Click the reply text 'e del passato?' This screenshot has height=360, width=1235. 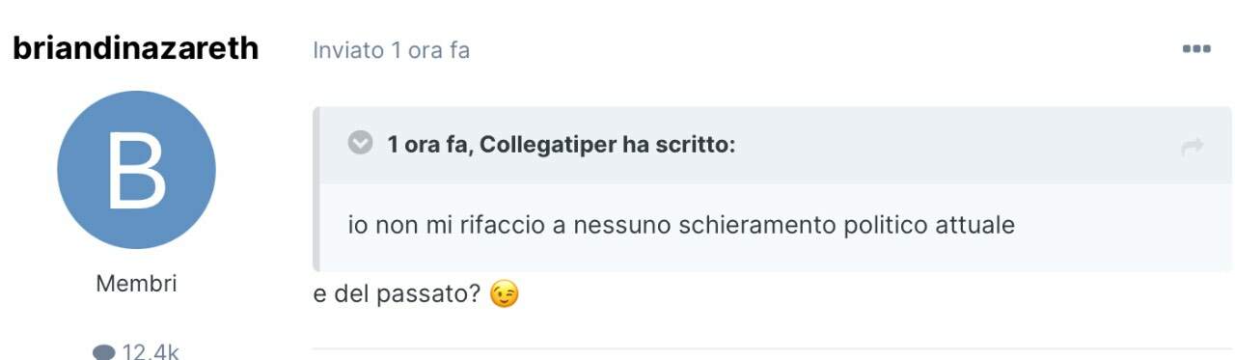pyautogui.click(x=397, y=293)
